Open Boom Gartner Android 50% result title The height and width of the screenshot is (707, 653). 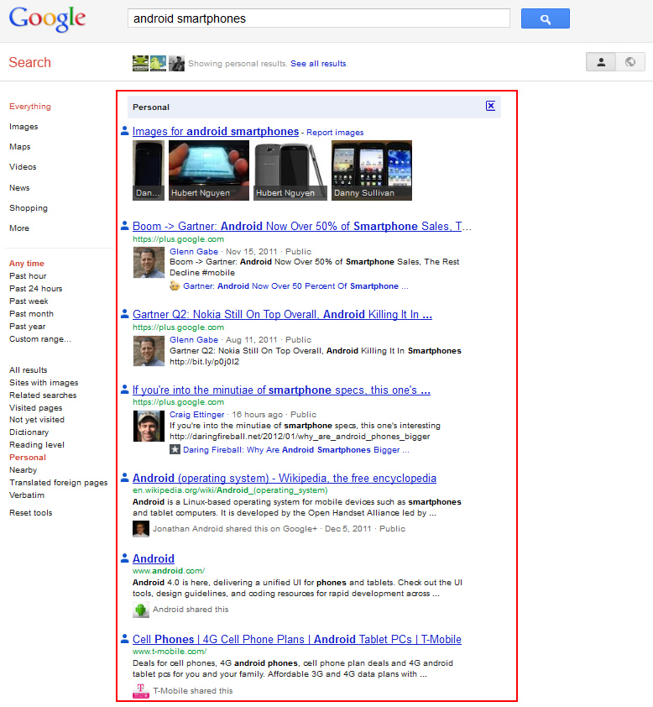click(x=302, y=226)
